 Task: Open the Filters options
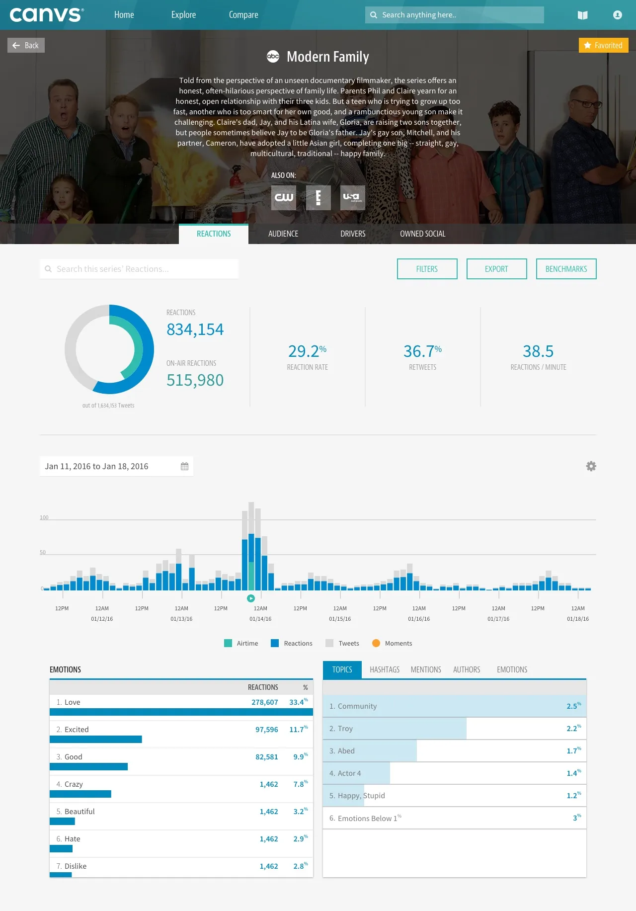427,269
